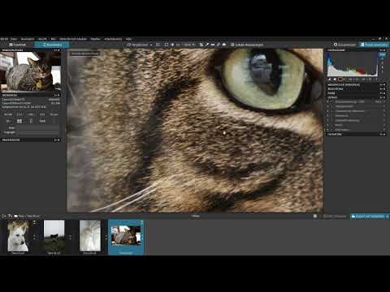
Task: Toggle the side-by-side comparison view icon
Action: point(158,45)
